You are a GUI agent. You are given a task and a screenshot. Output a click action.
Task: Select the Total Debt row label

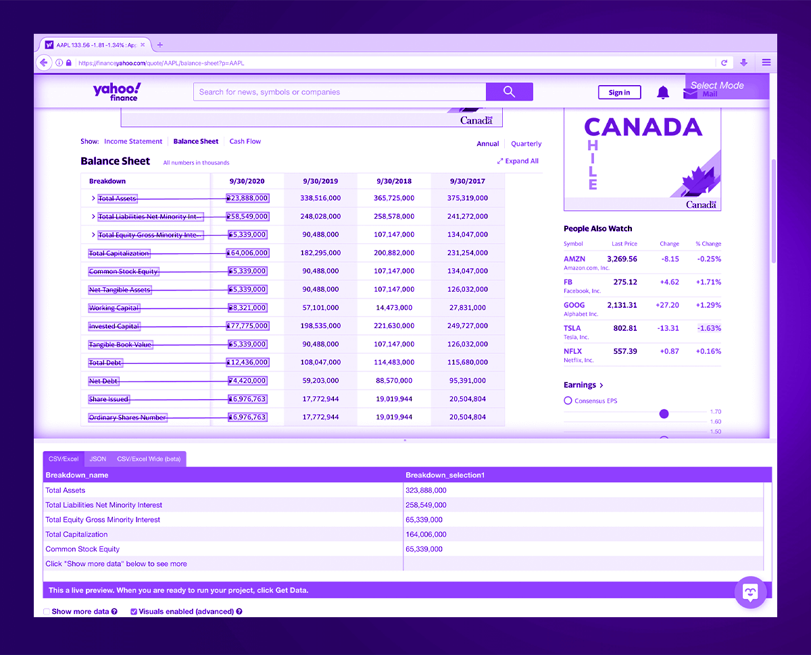105,363
